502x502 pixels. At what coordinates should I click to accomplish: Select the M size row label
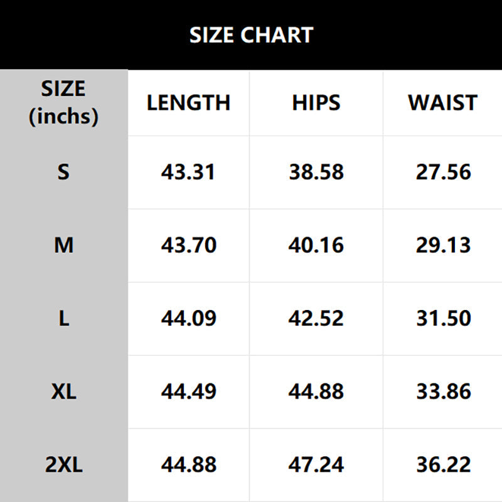pyautogui.click(x=63, y=245)
